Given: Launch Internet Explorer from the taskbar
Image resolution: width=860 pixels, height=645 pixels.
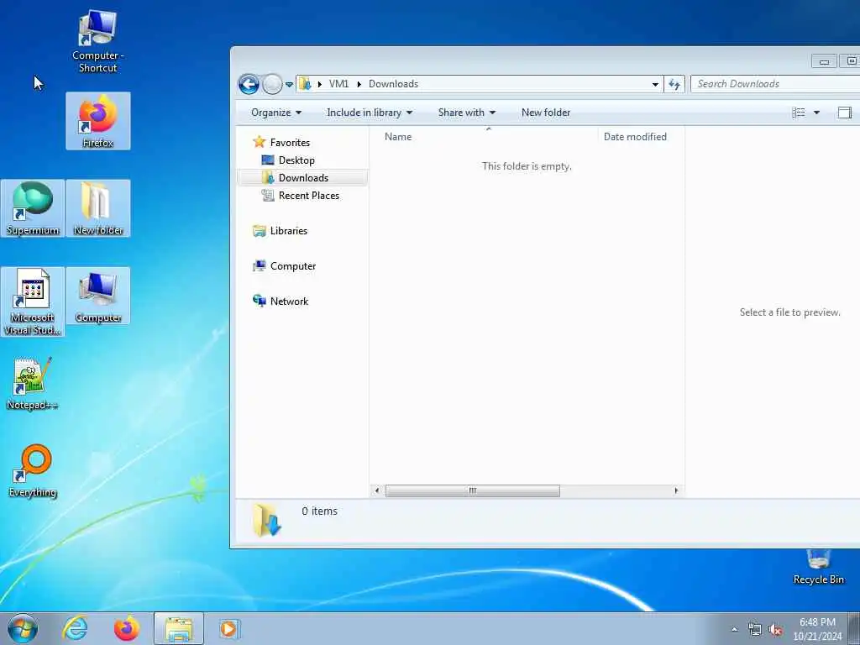Looking at the screenshot, I should [75, 628].
